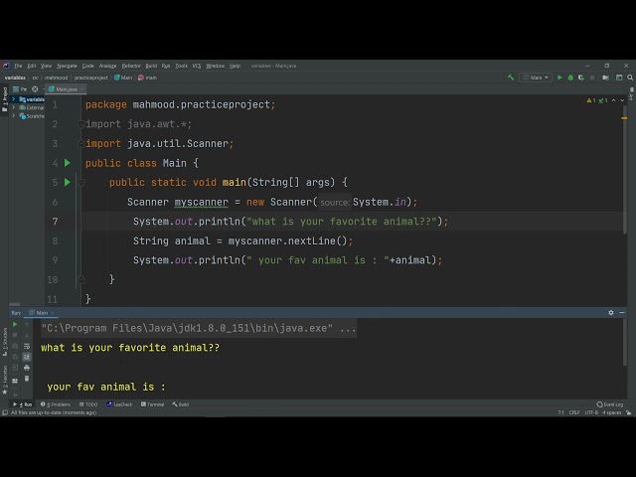Click the editor vertical scrollbar
636x477 pixels.
point(624,168)
